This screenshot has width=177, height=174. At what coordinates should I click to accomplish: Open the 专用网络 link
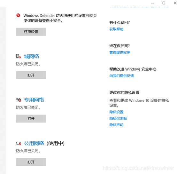click(34, 100)
